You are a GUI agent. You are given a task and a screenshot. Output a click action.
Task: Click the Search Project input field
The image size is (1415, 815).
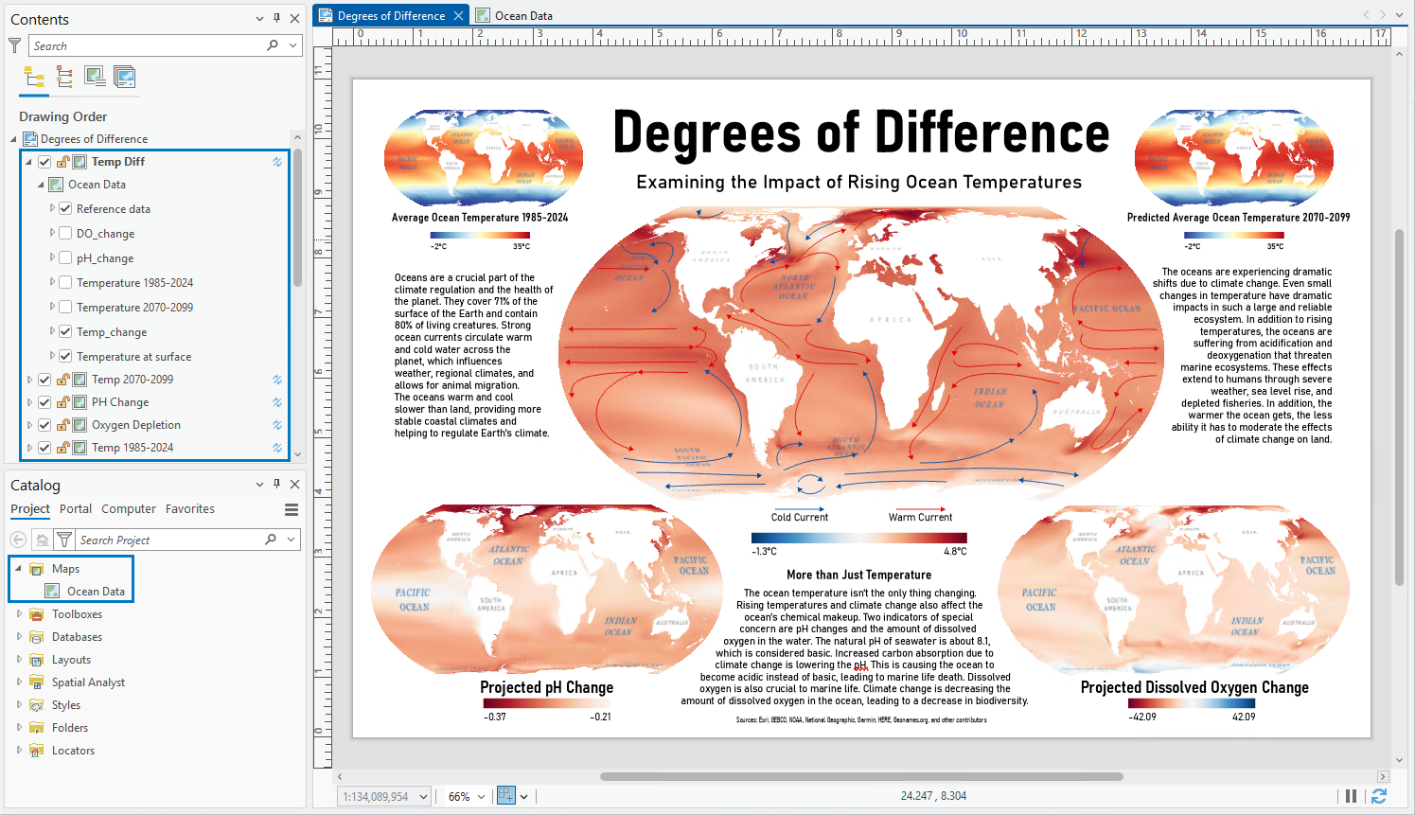tap(168, 540)
